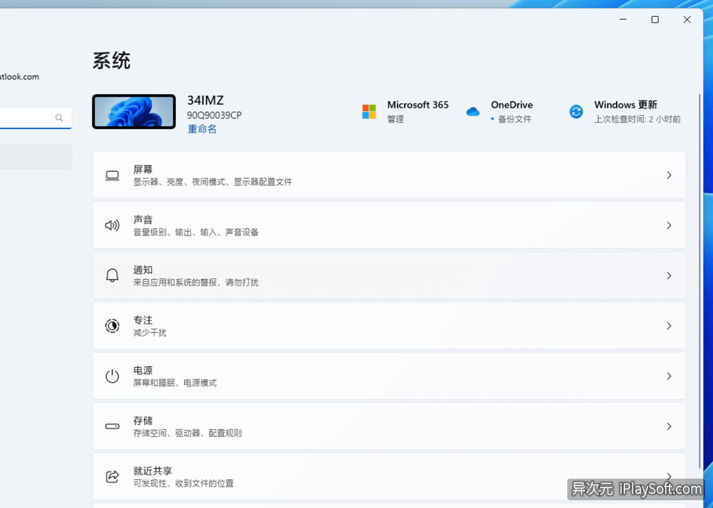Screen dimensions: 713x508
Task: Click the 重命名 link
Action: [x=202, y=129]
